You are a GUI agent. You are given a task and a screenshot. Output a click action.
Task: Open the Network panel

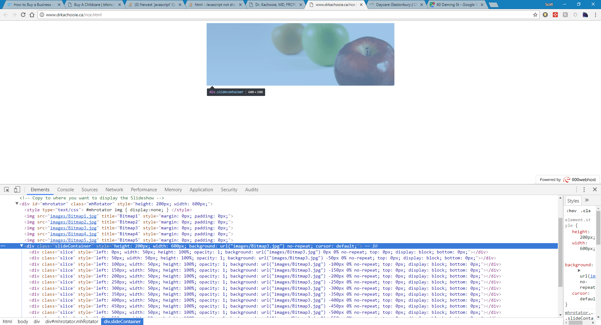click(114, 189)
